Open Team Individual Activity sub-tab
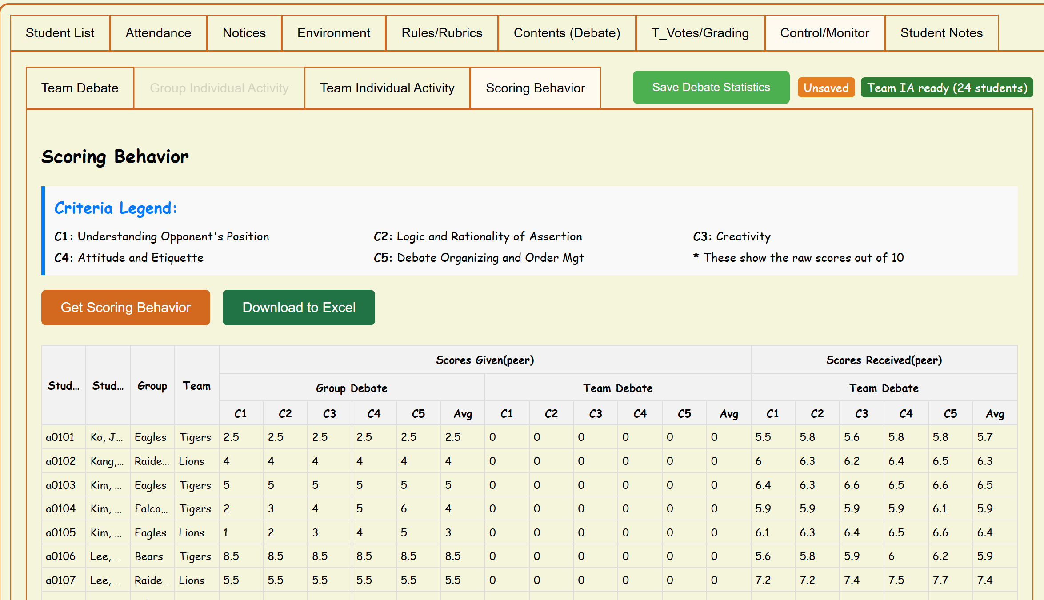The width and height of the screenshot is (1044, 600). (x=387, y=88)
